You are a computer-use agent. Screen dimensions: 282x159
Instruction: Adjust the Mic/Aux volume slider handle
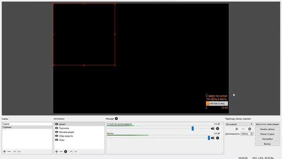pos(209,138)
